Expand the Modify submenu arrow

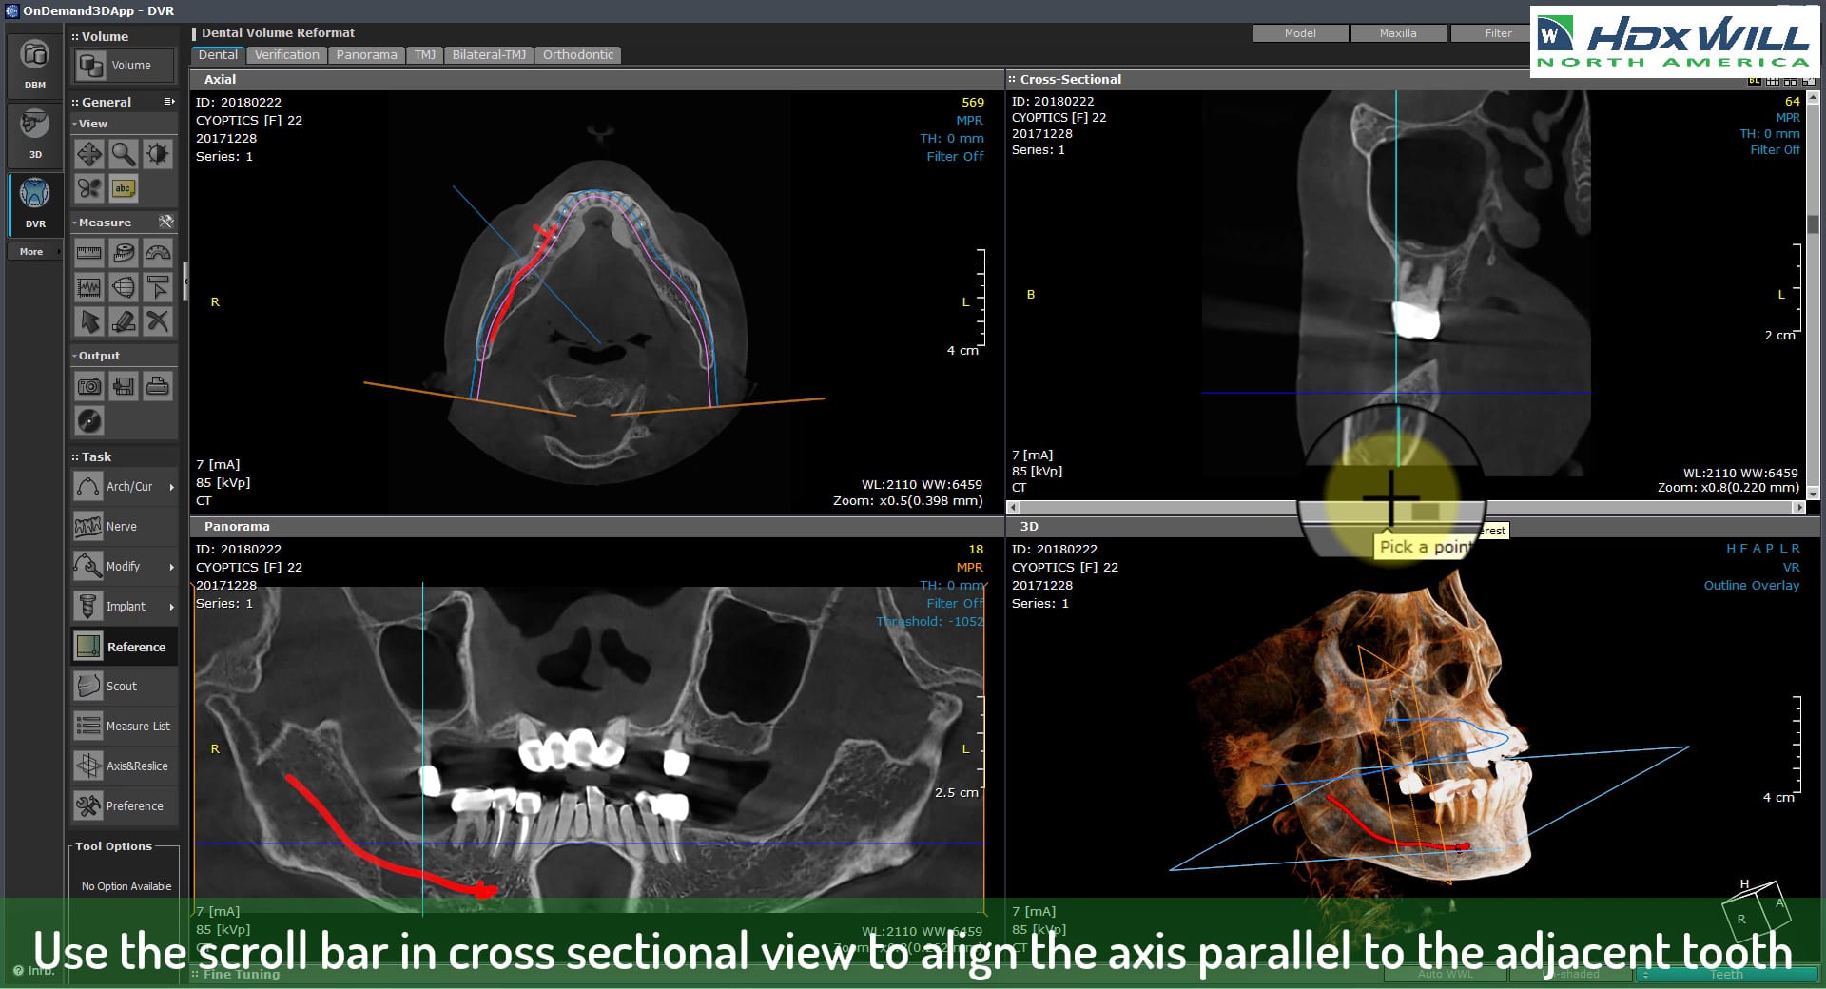coord(171,567)
